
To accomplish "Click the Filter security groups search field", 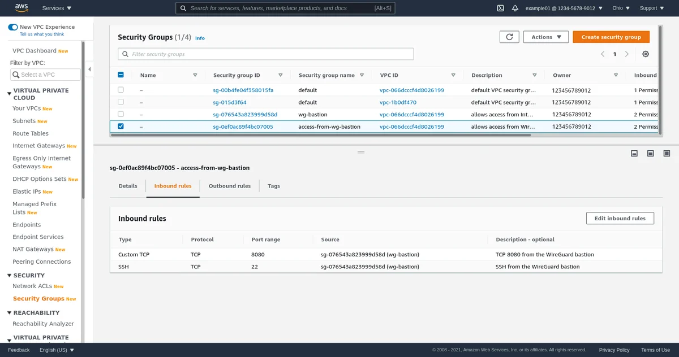I will tap(266, 54).
